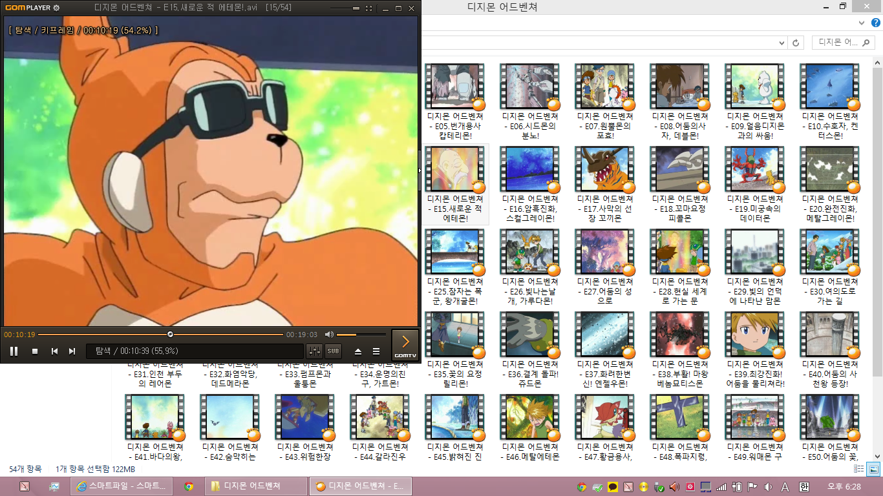
Task: Toggle Korean 한 IME mode indicator
Action: coord(804,486)
